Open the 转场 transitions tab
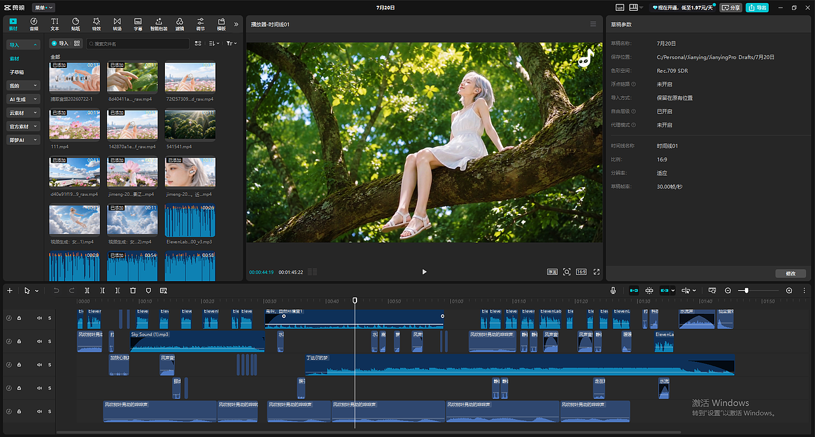This screenshot has width=815, height=437. (117, 24)
